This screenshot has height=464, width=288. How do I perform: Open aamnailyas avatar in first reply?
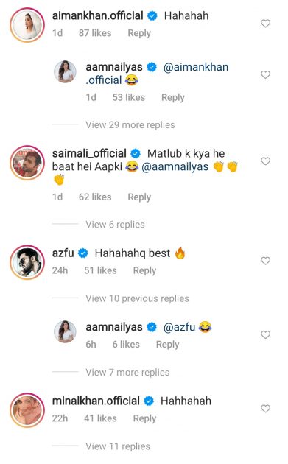(x=65, y=72)
